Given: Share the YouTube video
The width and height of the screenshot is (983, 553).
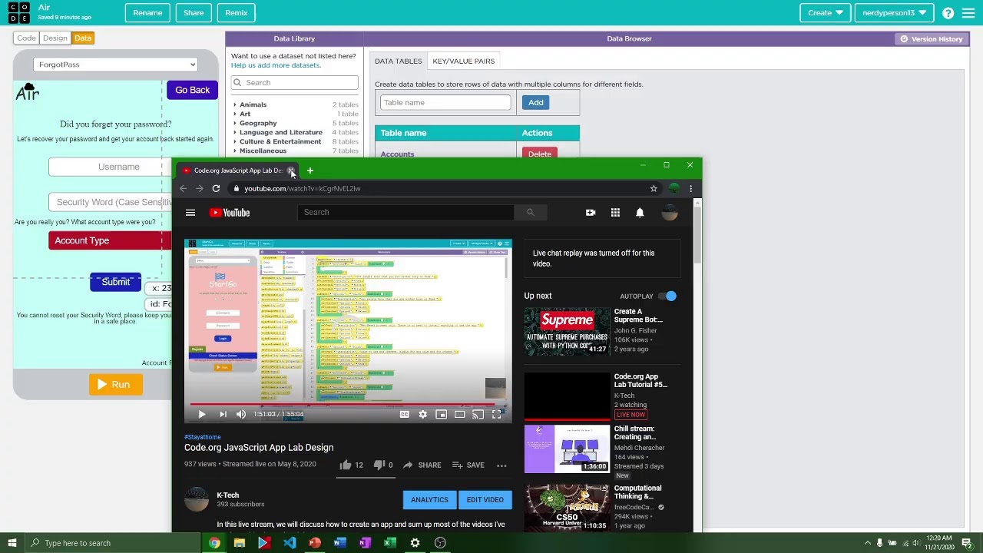Looking at the screenshot, I should pos(422,465).
